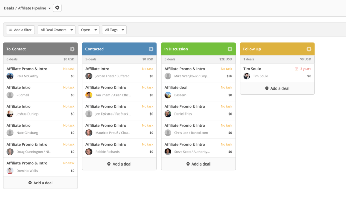Open Follow Up column settings gear
Image resolution: width=346 pixels, height=203 pixels.
point(309,49)
